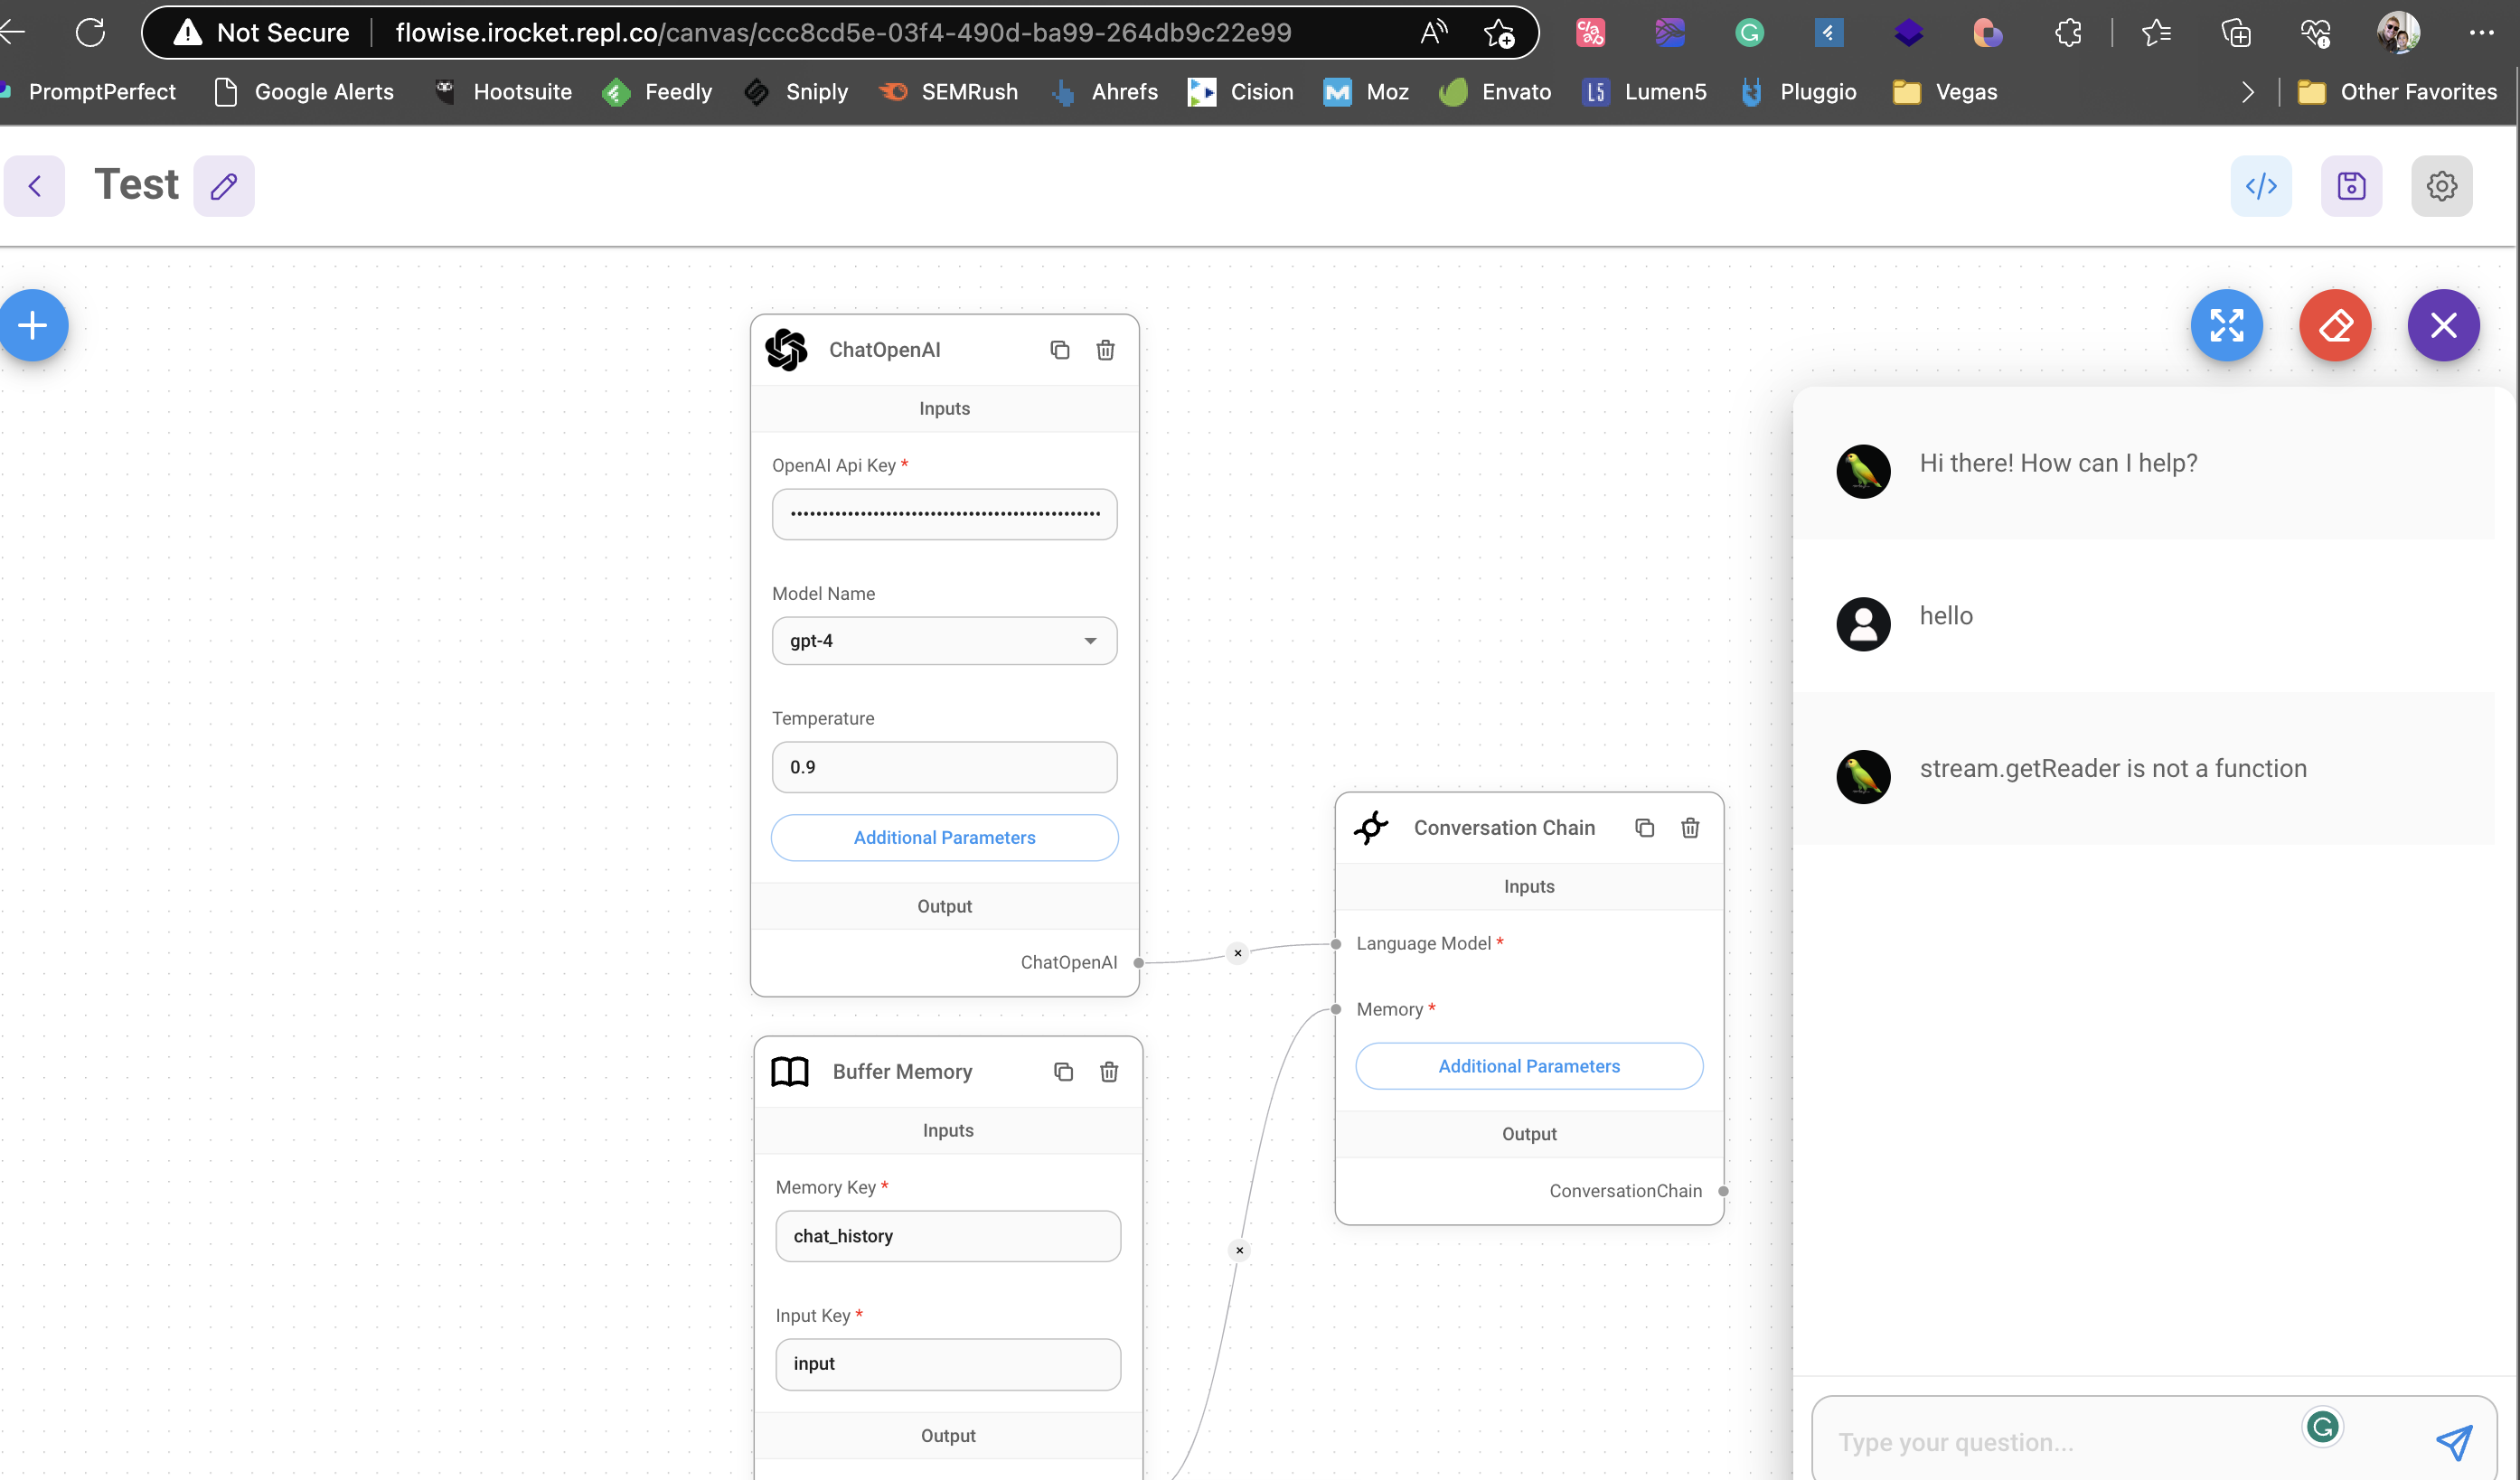Image resolution: width=2520 pixels, height=1480 pixels.
Task: Copy the Conversation Chain node
Action: point(1645,828)
